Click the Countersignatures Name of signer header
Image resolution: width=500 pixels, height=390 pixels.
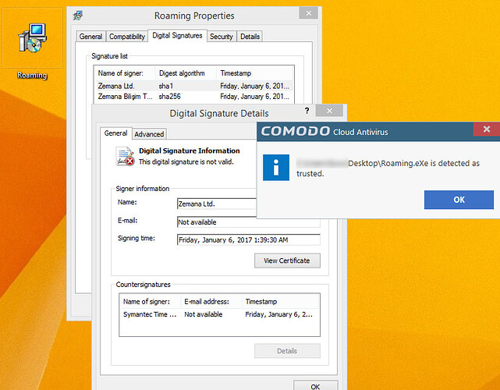(x=151, y=301)
